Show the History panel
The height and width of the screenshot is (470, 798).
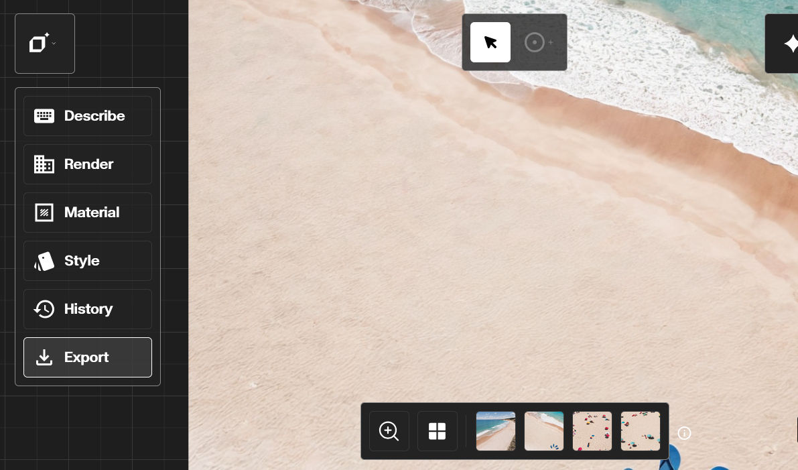(x=88, y=309)
